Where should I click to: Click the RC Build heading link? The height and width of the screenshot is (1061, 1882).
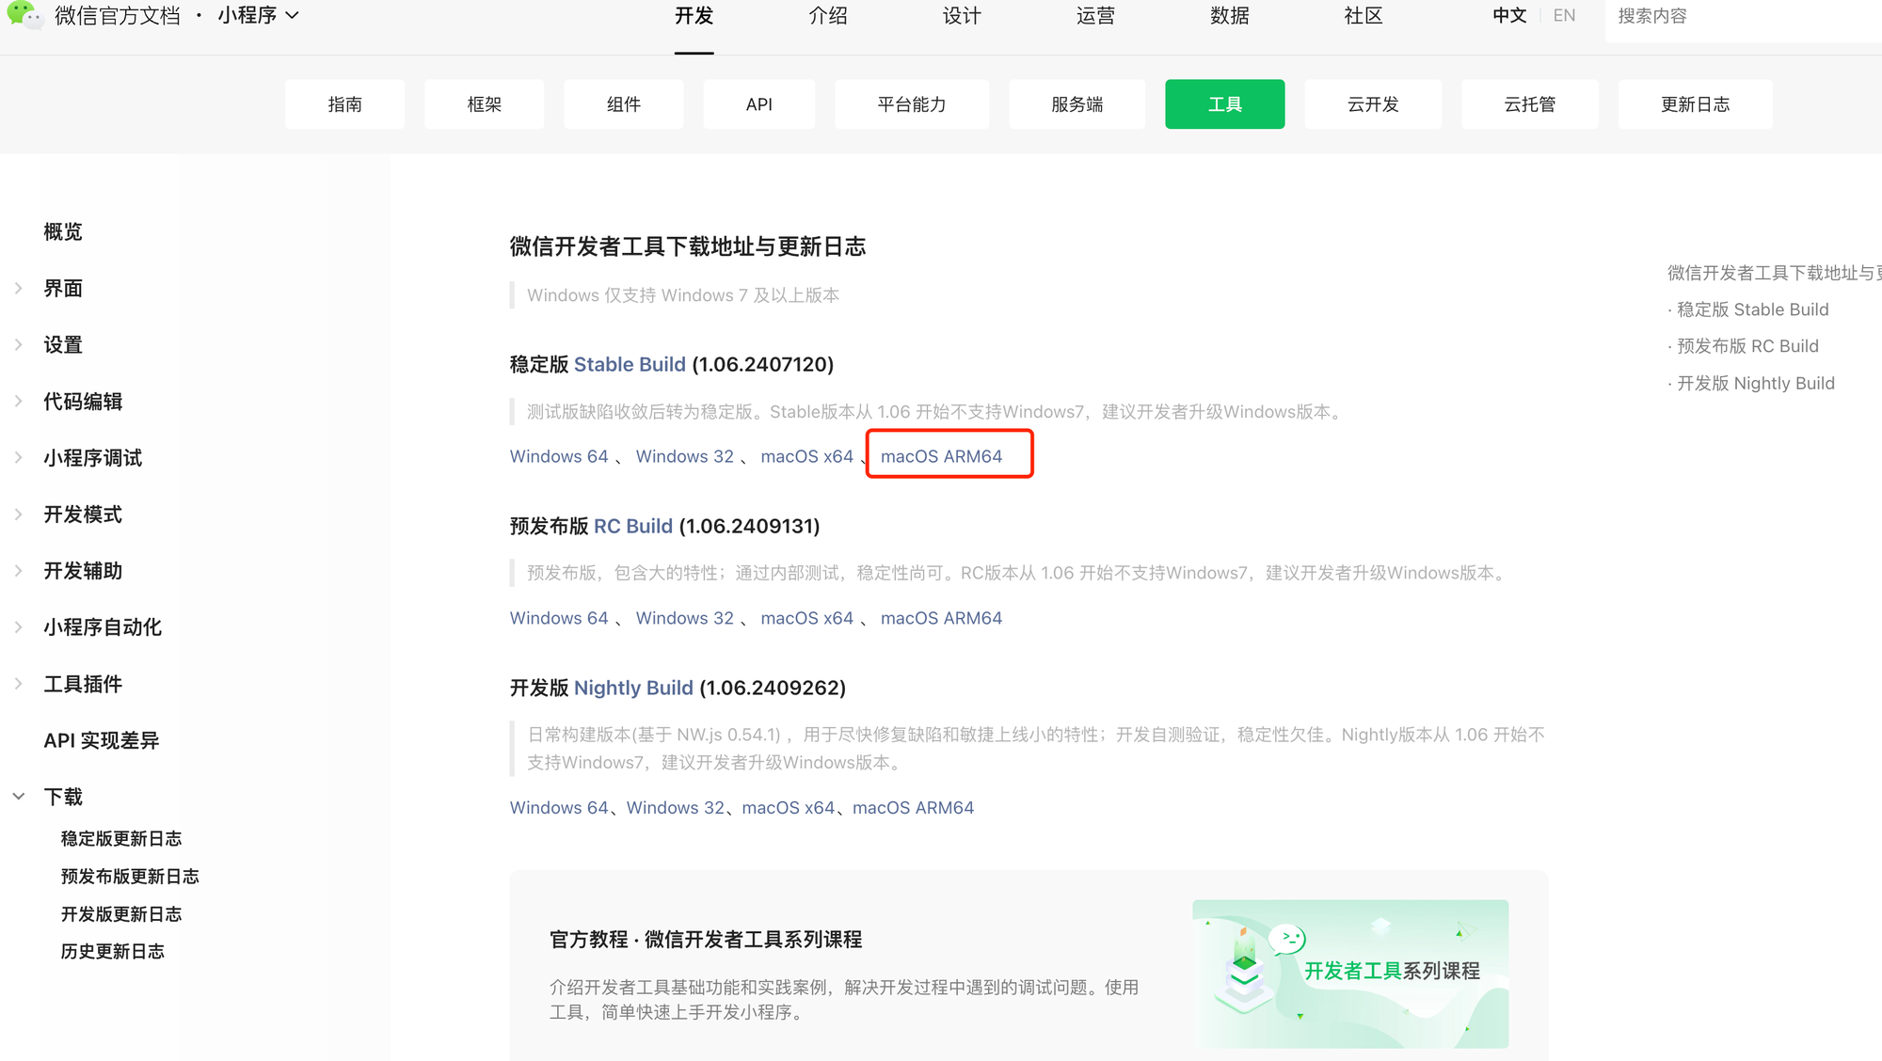(633, 526)
